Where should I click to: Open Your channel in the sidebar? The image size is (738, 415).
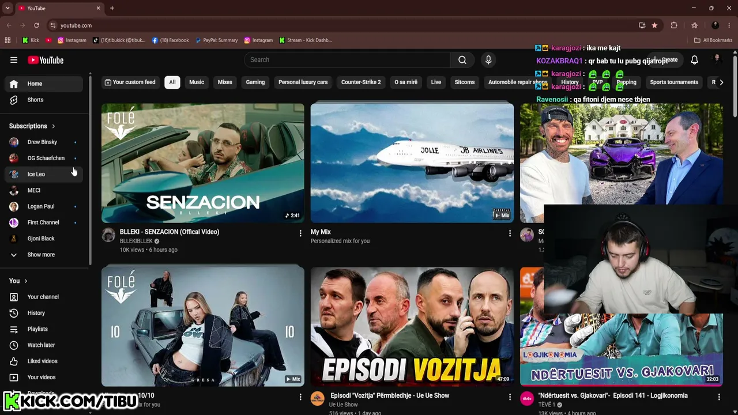click(44, 297)
